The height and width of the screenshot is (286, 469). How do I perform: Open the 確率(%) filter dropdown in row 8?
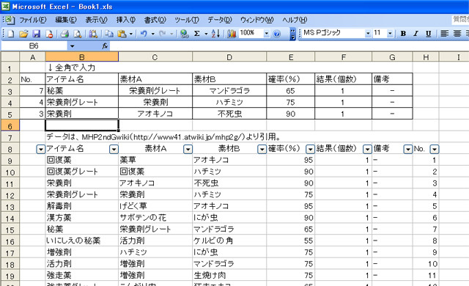click(x=310, y=149)
